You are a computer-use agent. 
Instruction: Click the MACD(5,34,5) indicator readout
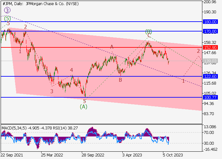click(x=40, y=128)
